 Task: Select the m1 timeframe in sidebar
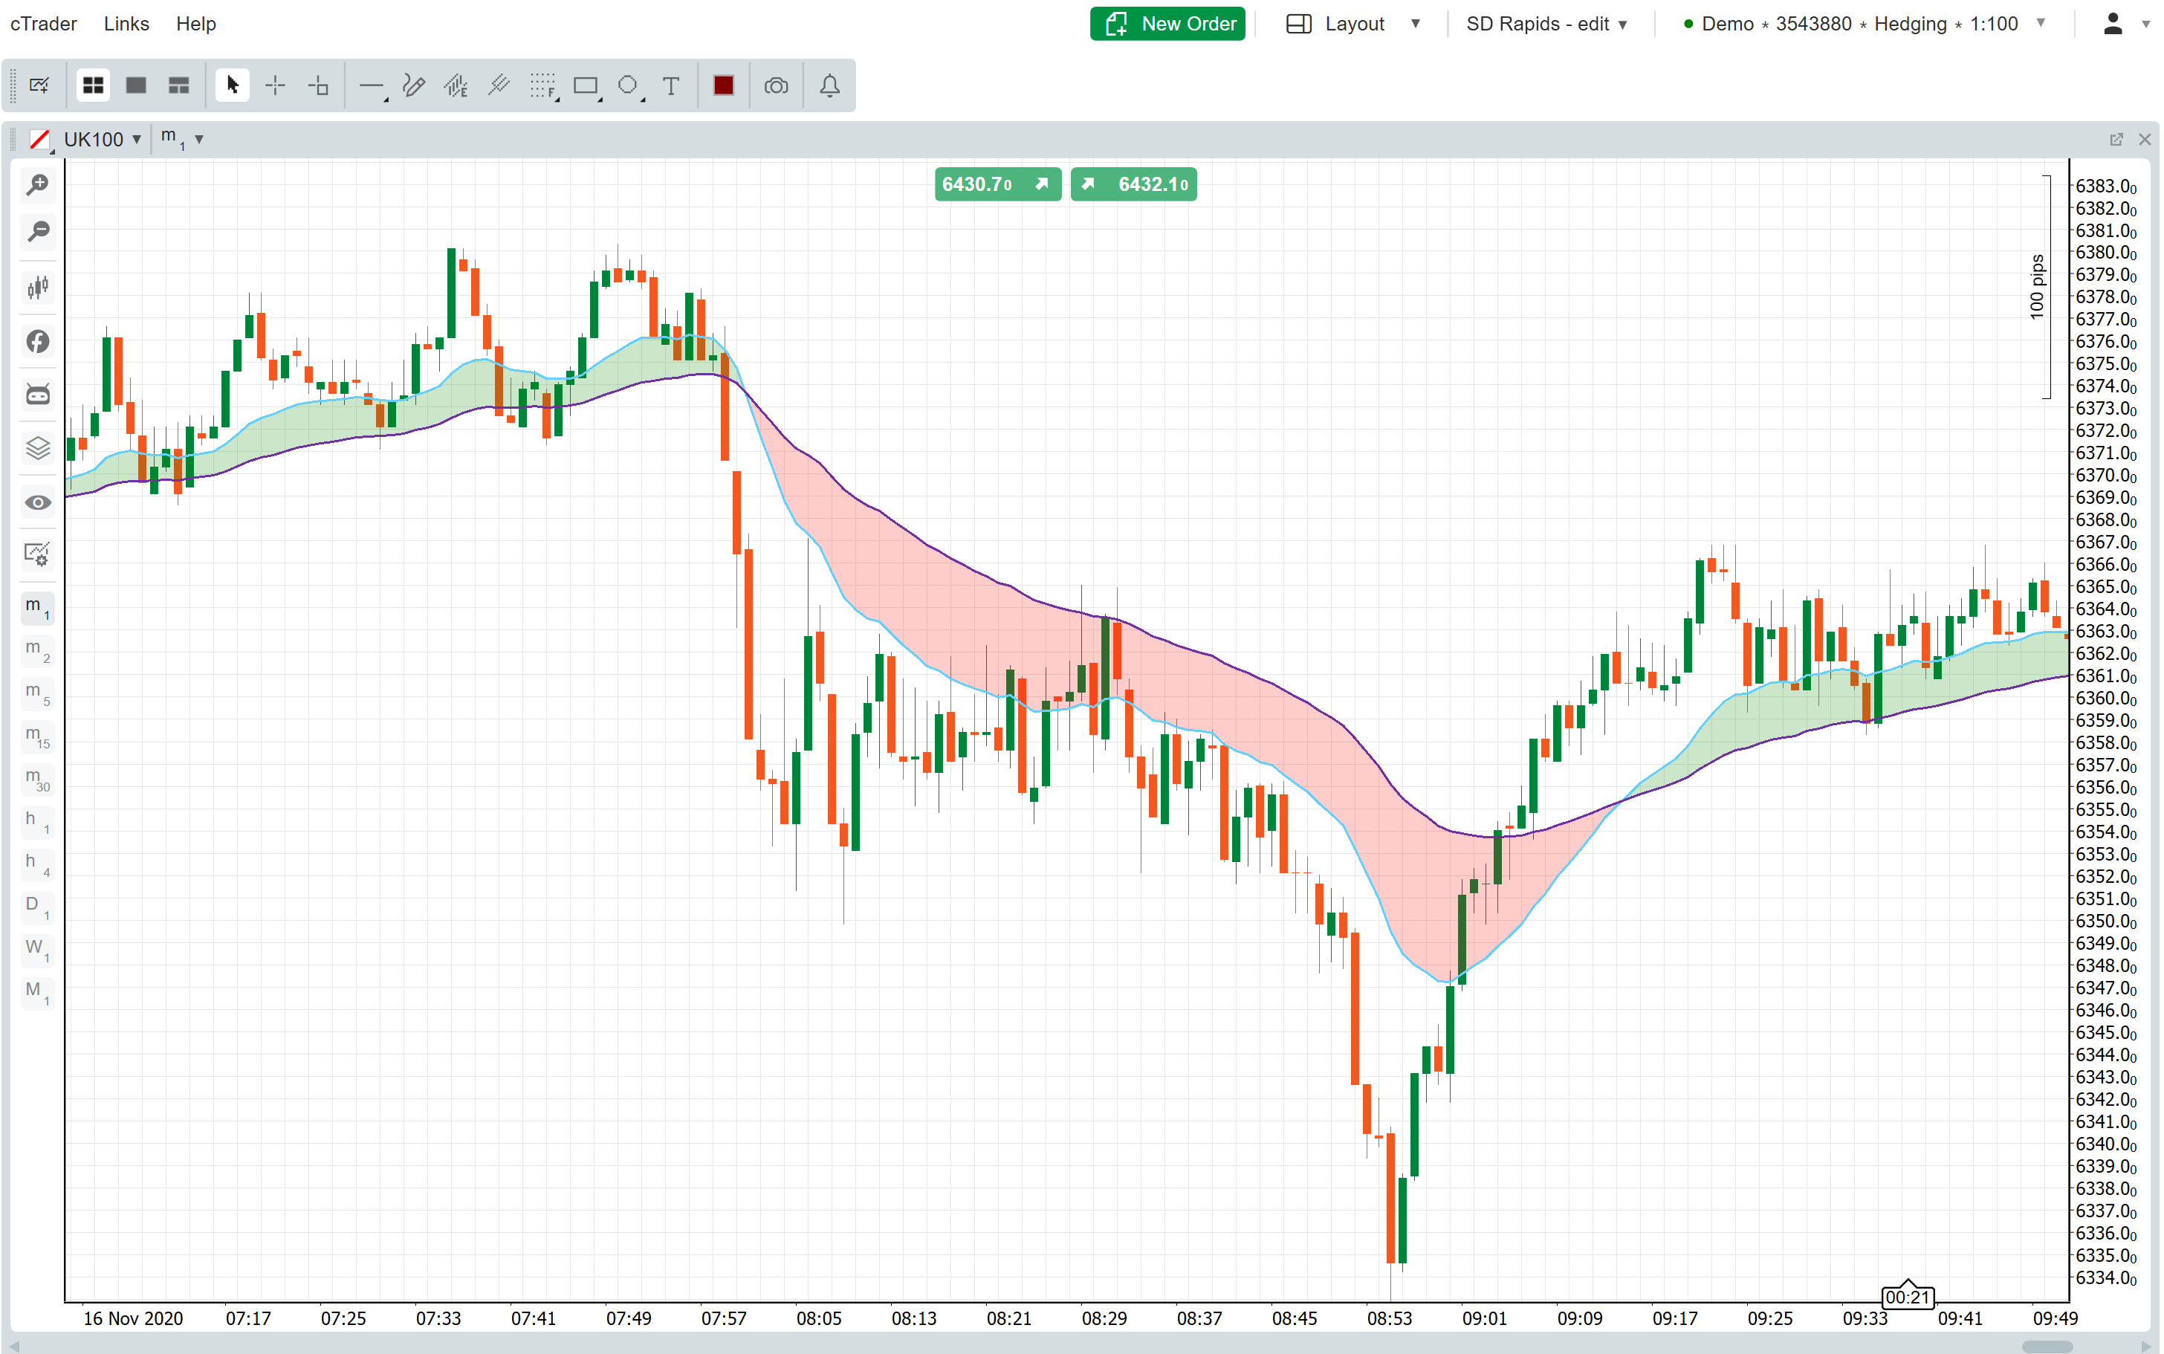pyautogui.click(x=38, y=608)
